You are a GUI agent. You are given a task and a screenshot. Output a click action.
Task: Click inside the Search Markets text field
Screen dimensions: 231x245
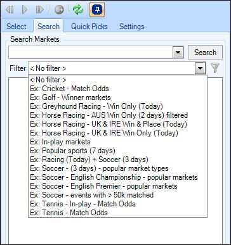point(91,53)
